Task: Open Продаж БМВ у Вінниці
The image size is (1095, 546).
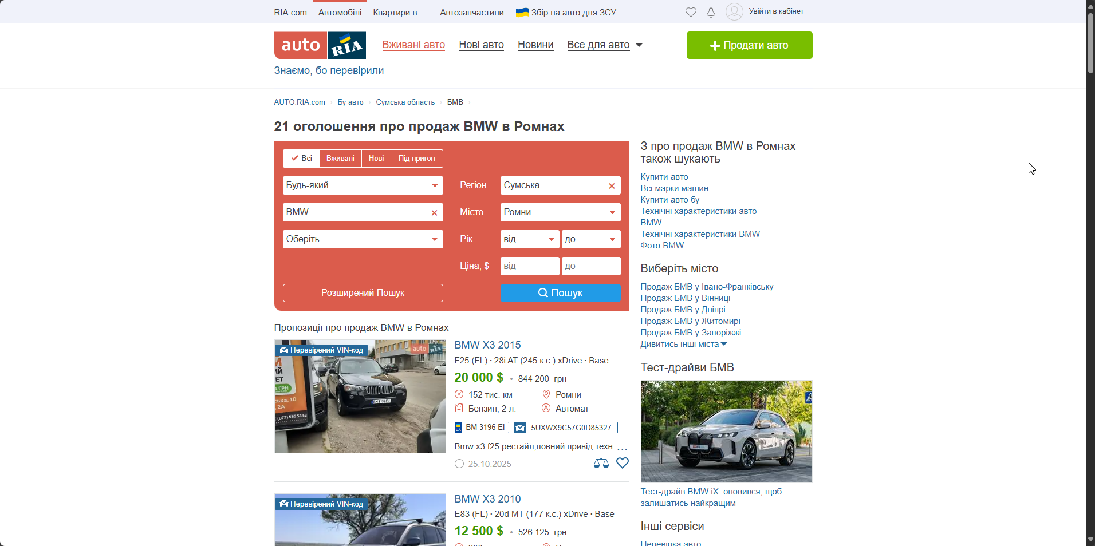Action: [x=686, y=298]
